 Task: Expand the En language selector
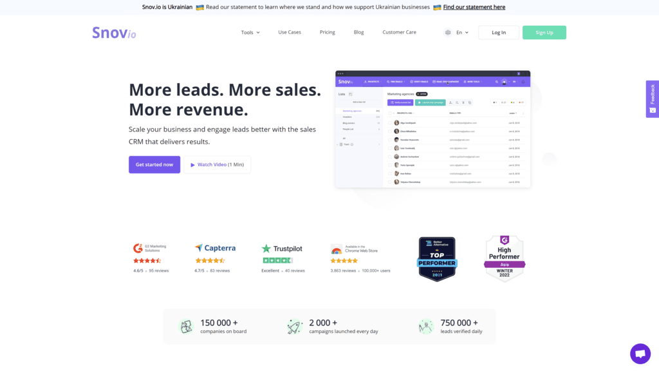point(462,32)
